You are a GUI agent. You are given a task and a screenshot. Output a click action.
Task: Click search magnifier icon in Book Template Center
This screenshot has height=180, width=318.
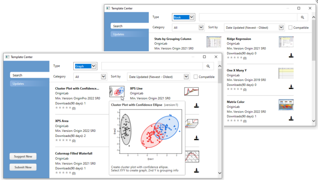pyautogui.click(x=302, y=17)
